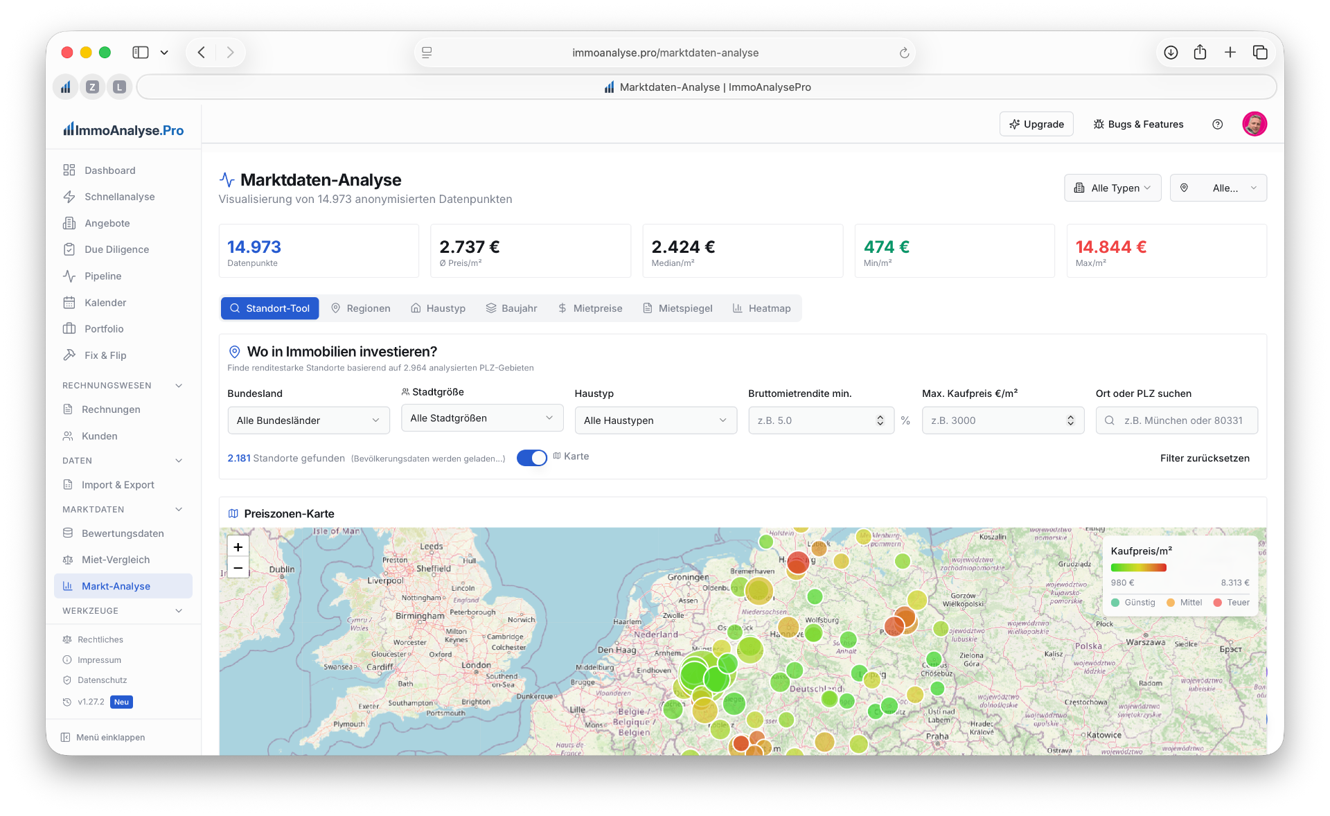The height and width of the screenshot is (816, 1330).
Task: Open Fix & Flip tool
Action: click(x=123, y=355)
